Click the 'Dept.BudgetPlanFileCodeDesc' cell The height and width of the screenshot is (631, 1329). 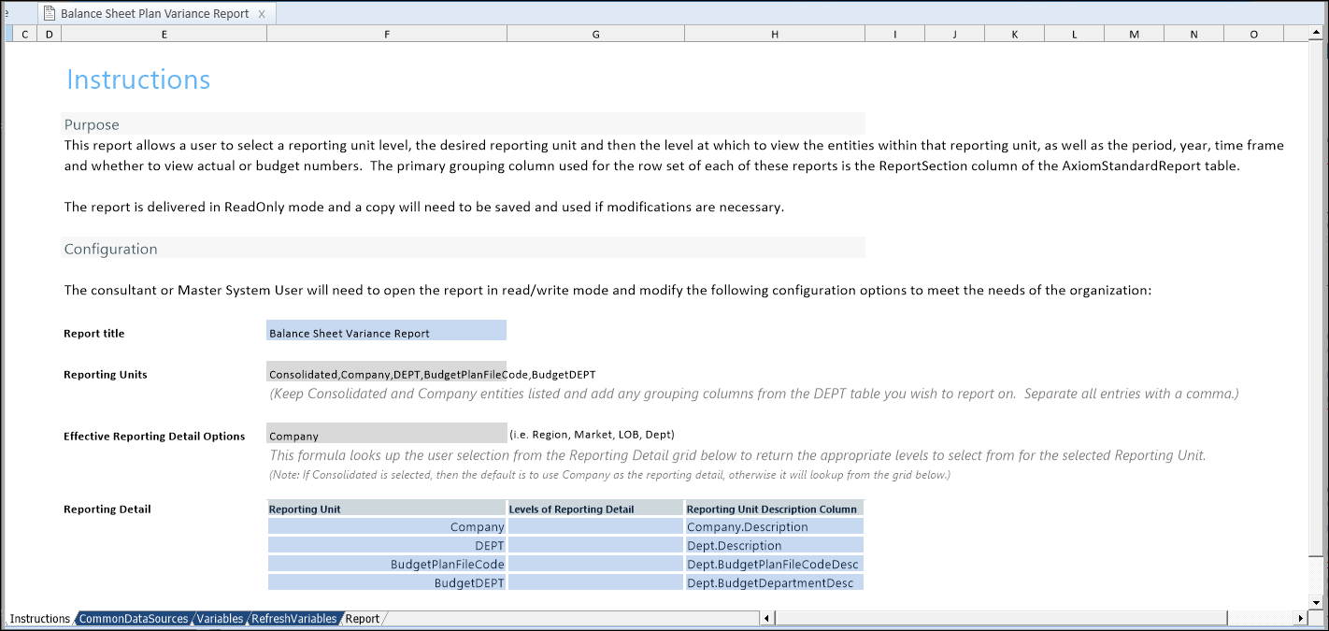[775, 565]
